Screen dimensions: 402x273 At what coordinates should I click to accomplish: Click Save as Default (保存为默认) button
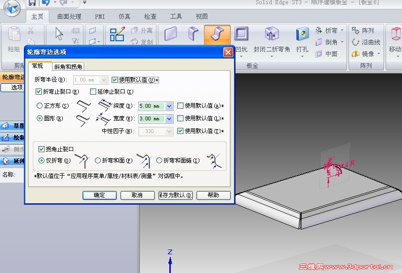[x=175, y=195]
